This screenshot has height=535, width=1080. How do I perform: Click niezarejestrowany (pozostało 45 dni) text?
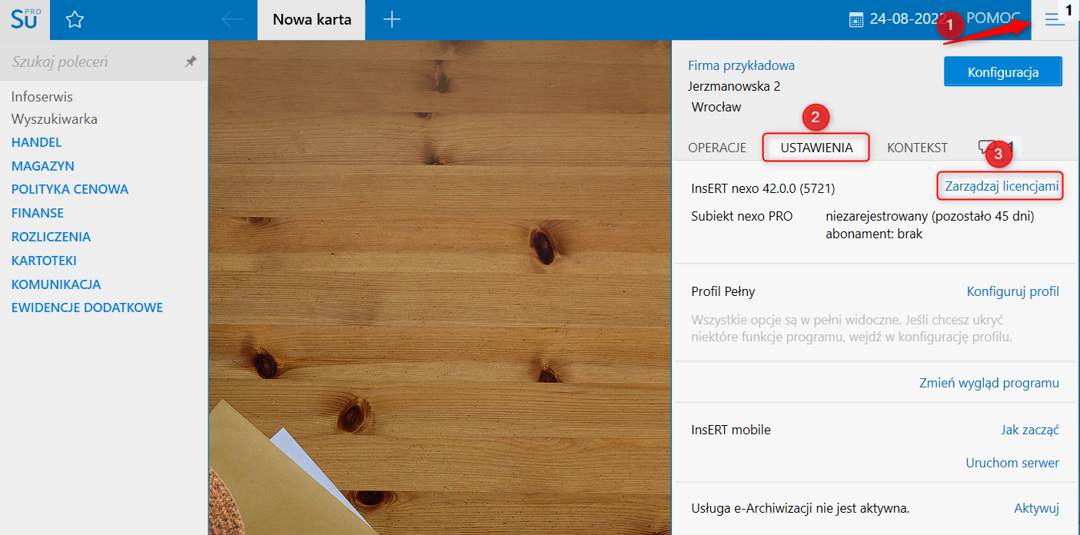pyautogui.click(x=930, y=216)
